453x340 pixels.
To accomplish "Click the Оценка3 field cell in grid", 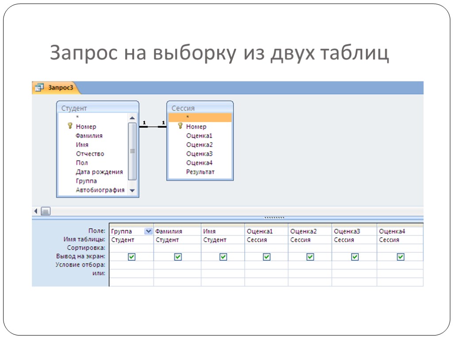I will (354, 231).
